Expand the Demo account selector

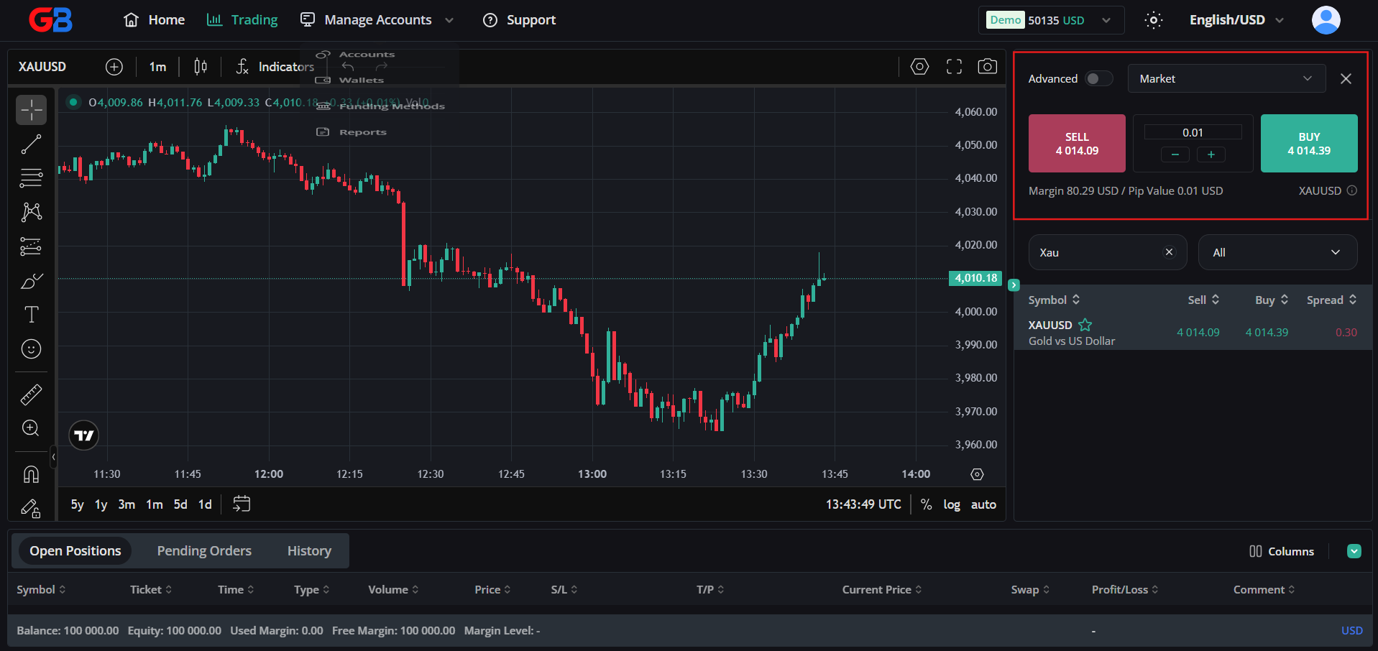tap(1051, 20)
